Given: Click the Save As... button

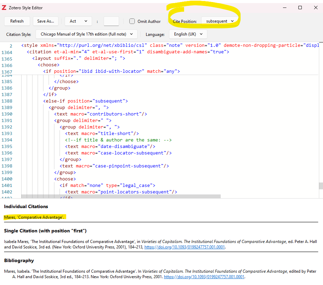Looking at the screenshot, I should click(46, 21).
